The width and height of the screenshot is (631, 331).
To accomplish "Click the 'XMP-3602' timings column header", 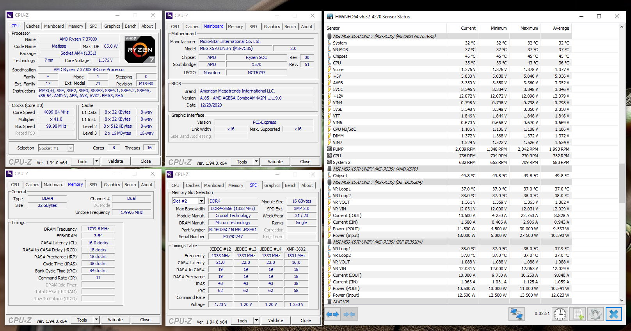I will click(296, 249).
